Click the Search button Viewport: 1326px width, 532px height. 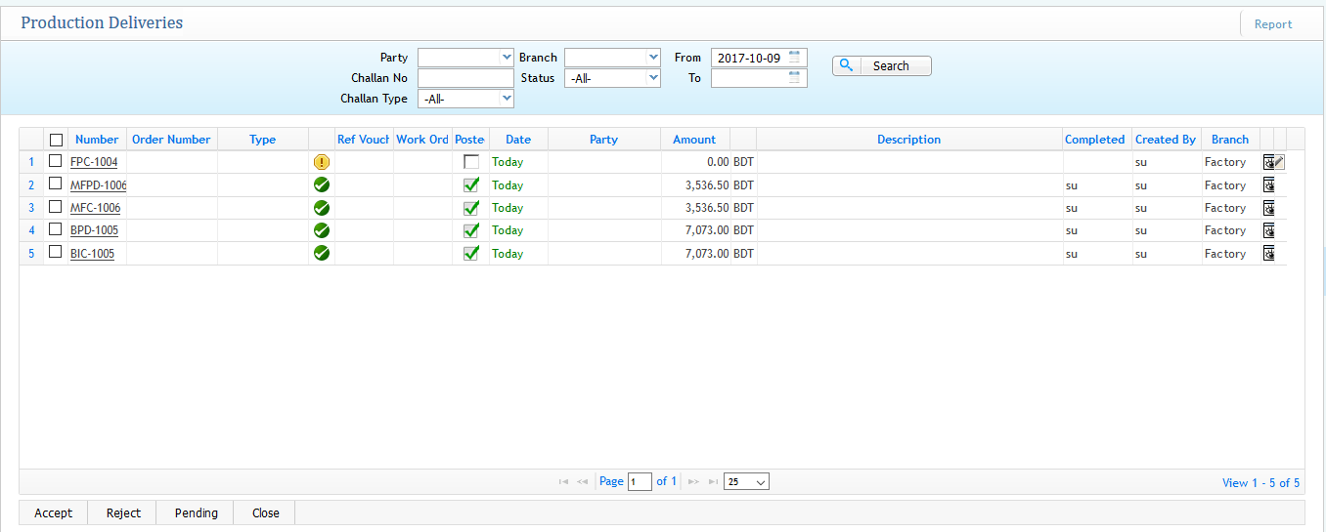click(882, 65)
